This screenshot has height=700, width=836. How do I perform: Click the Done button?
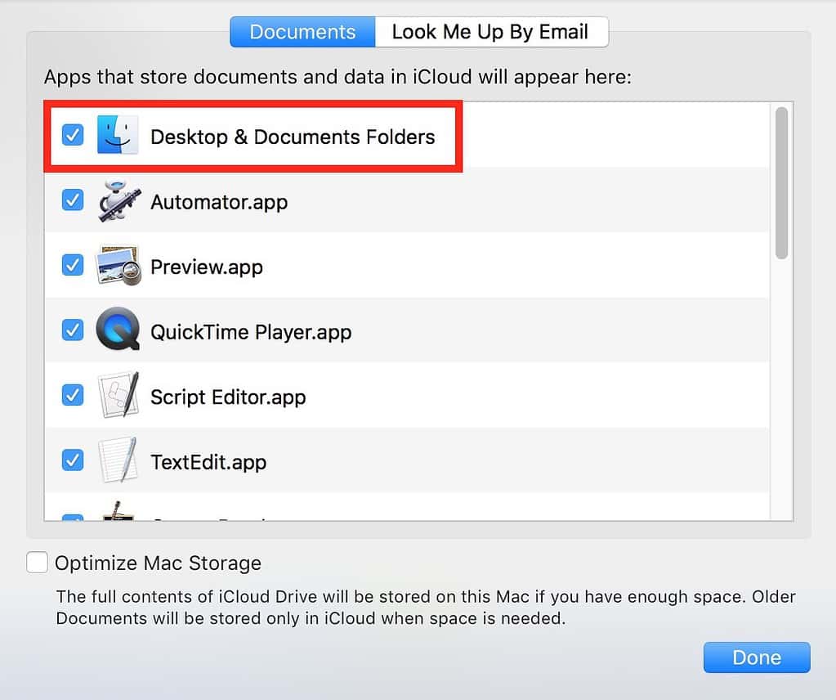(755, 657)
